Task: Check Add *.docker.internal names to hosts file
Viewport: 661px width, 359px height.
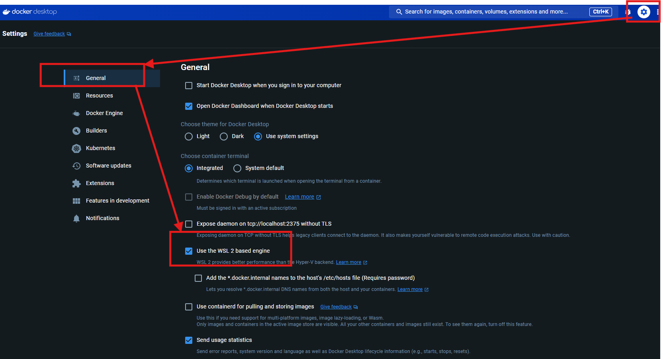Action: (198, 278)
